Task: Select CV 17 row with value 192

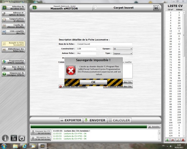Action: pyautogui.click(x=174, y=34)
